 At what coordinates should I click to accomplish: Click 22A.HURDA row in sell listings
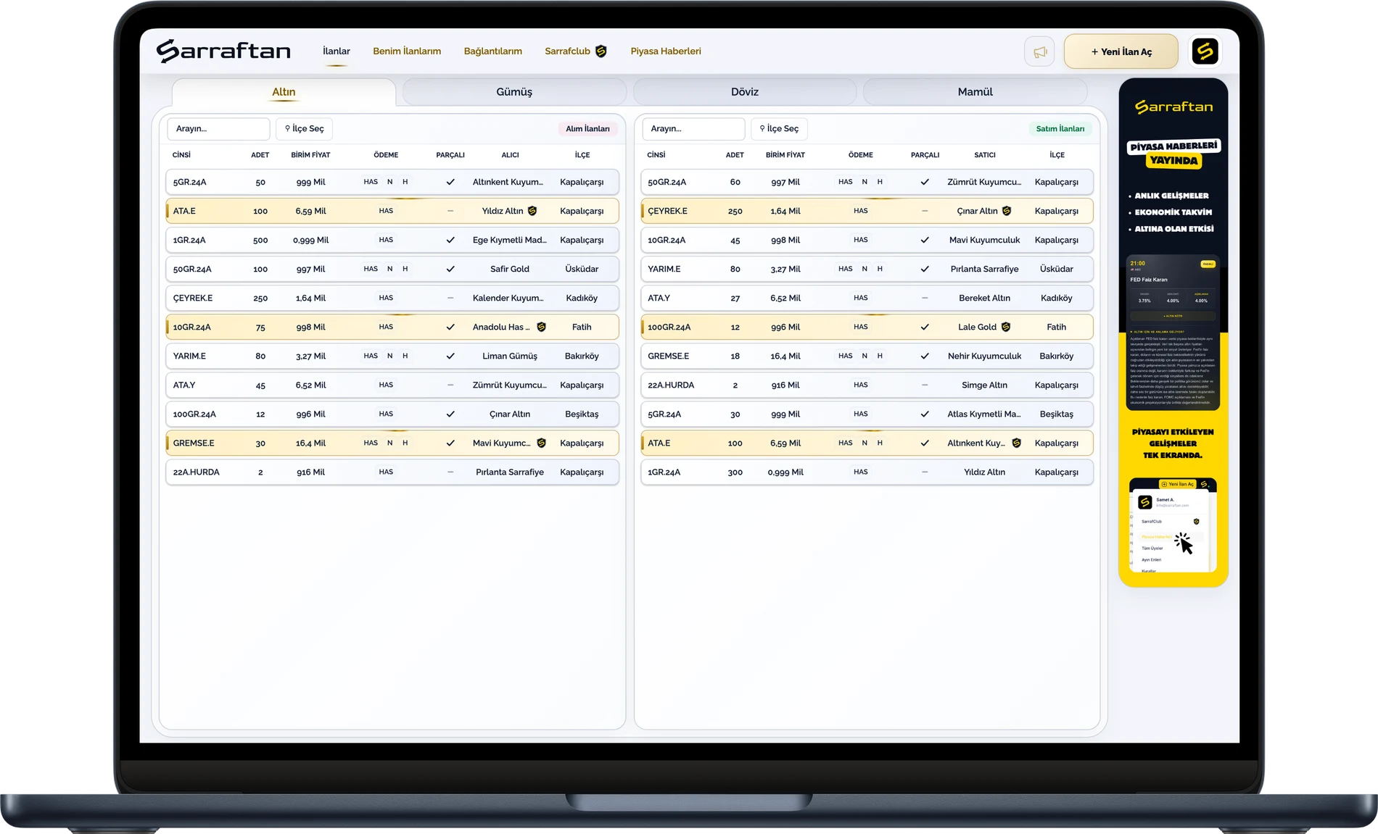(x=867, y=385)
